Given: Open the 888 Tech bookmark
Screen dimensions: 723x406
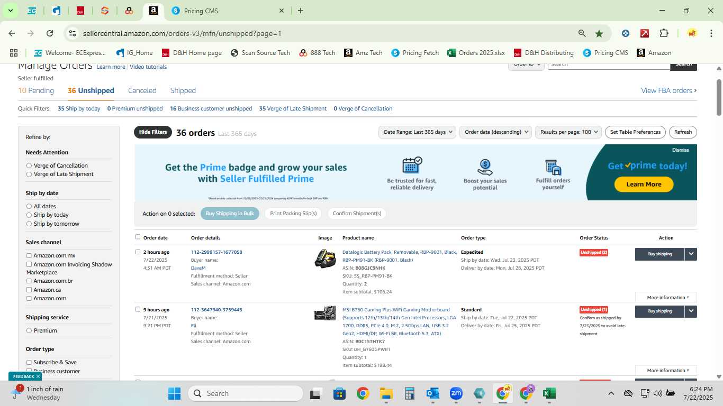Looking at the screenshot, I should [x=317, y=53].
